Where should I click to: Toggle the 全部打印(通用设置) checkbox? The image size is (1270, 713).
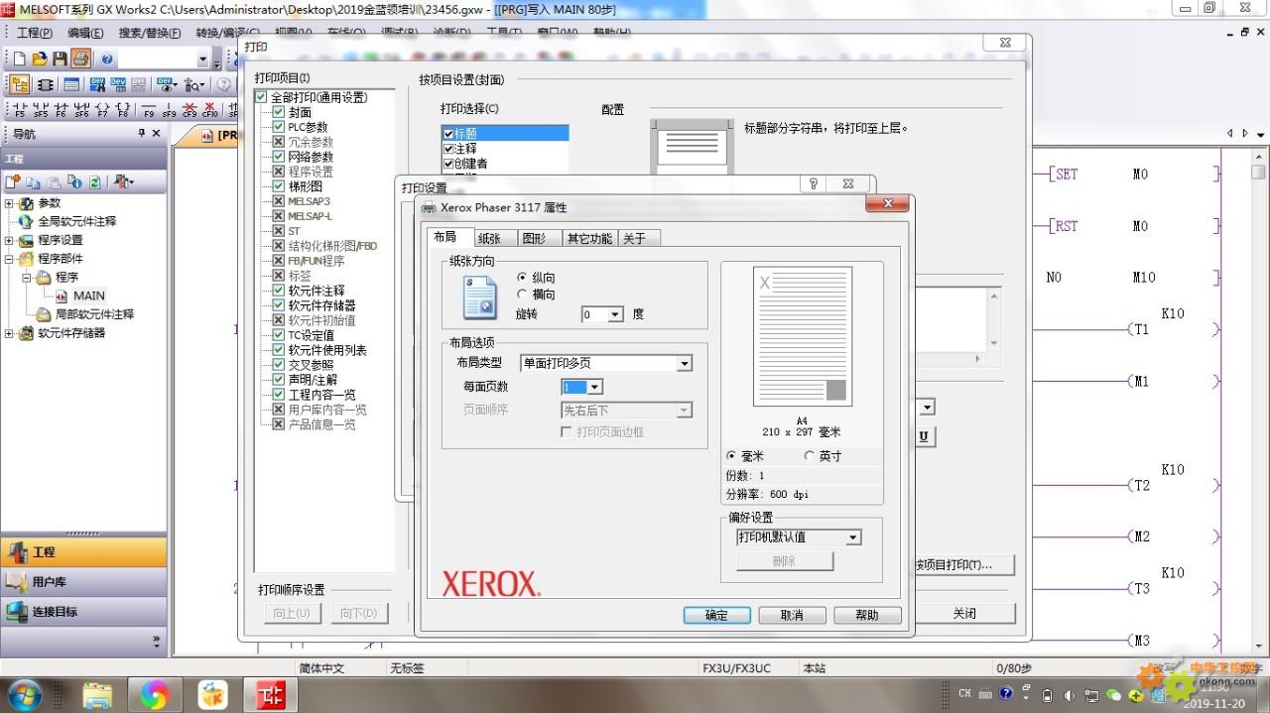coord(261,97)
